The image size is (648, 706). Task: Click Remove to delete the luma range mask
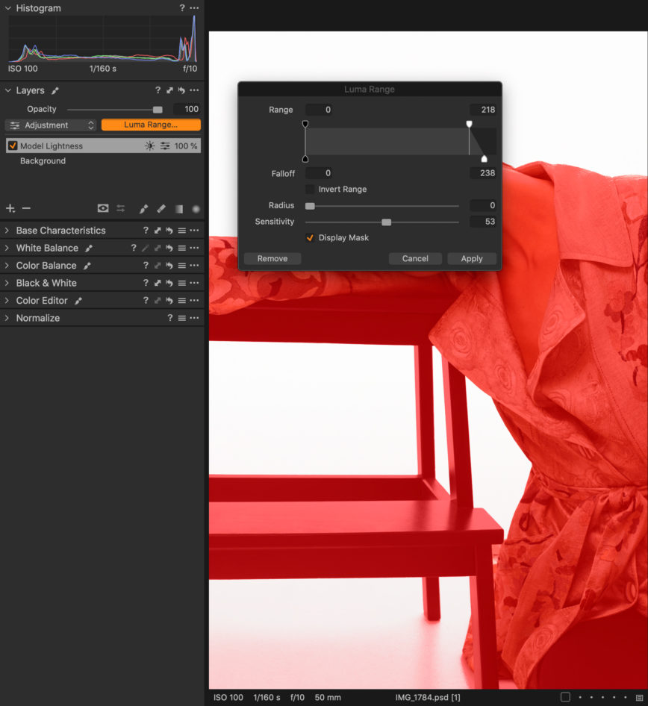coord(272,258)
